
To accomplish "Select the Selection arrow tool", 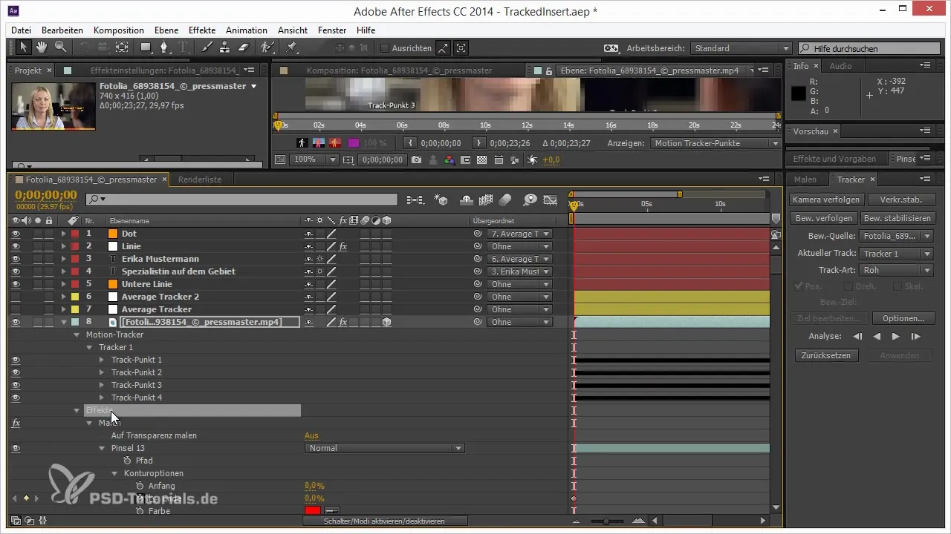I will tap(23, 47).
